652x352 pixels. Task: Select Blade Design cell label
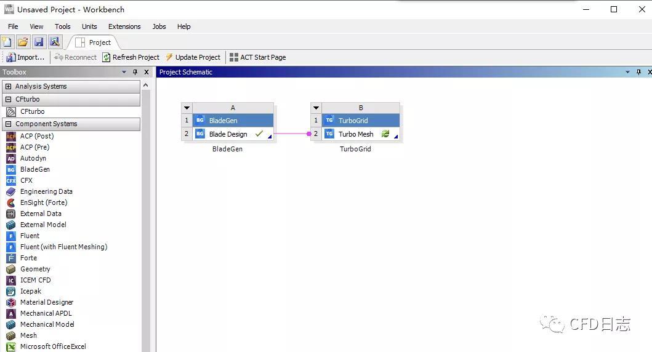228,134
